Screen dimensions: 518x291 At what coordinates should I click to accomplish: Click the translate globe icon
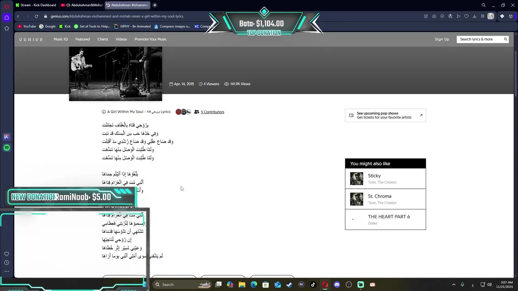[450, 16]
